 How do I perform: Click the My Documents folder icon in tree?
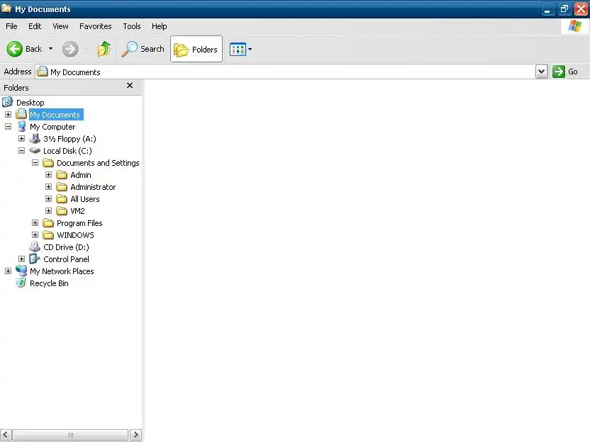pos(21,114)
